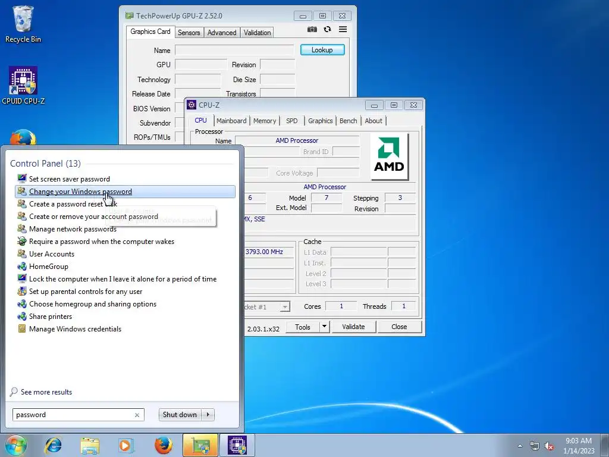The width and height of the screenshot is (609, 457).
Task: Expand the Tools dropdown arrow in CPU-Z
Action: click(324, 327)
